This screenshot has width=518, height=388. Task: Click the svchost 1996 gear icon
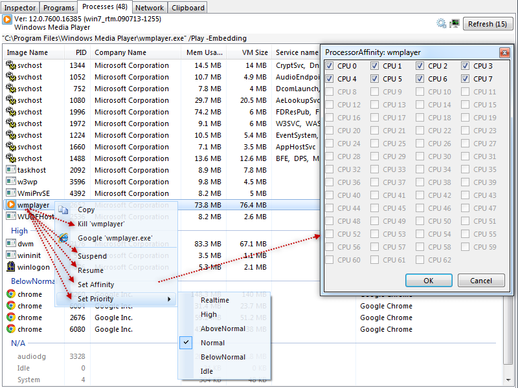click(x=11, y=112)
